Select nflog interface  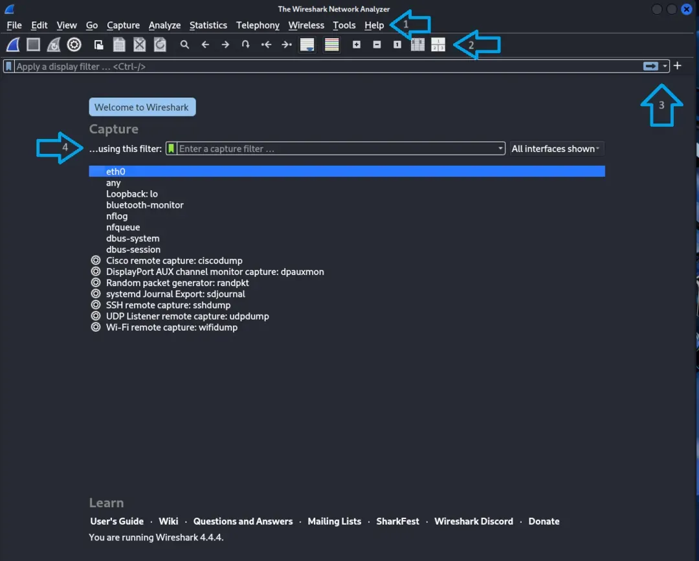pyautogui.click(x=347, y=216)
